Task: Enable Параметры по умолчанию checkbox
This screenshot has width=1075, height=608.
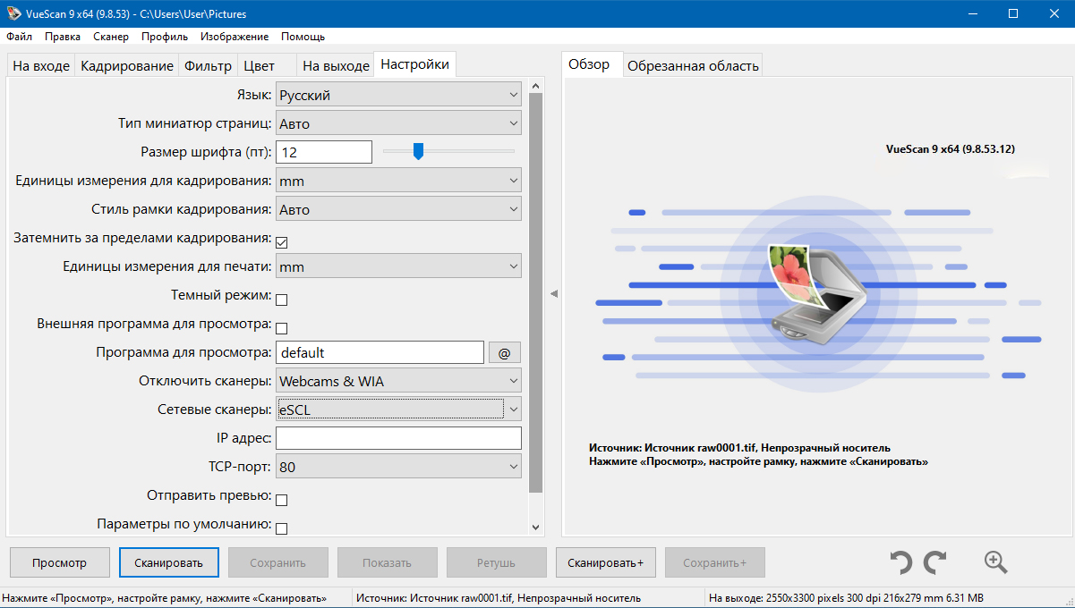Action: coord(281,528)
